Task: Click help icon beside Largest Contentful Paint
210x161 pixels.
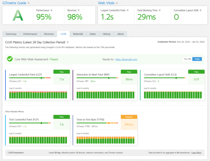Action: coord(128,10)
